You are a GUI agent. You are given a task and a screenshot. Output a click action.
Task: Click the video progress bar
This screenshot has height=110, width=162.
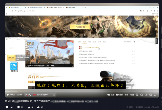[x=82, y=91]
